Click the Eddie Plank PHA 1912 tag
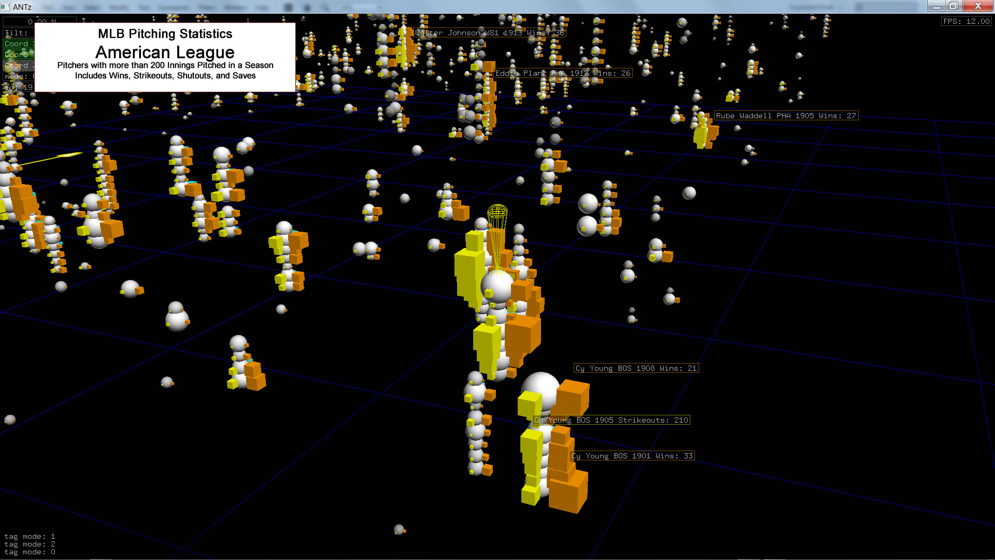This screenshot has height=560, width=995. pyautogui.click(x=562, y=73)
